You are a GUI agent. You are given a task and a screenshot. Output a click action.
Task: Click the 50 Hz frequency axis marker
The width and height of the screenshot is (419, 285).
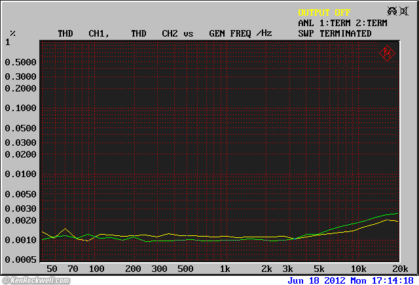[x=52, y=269]
